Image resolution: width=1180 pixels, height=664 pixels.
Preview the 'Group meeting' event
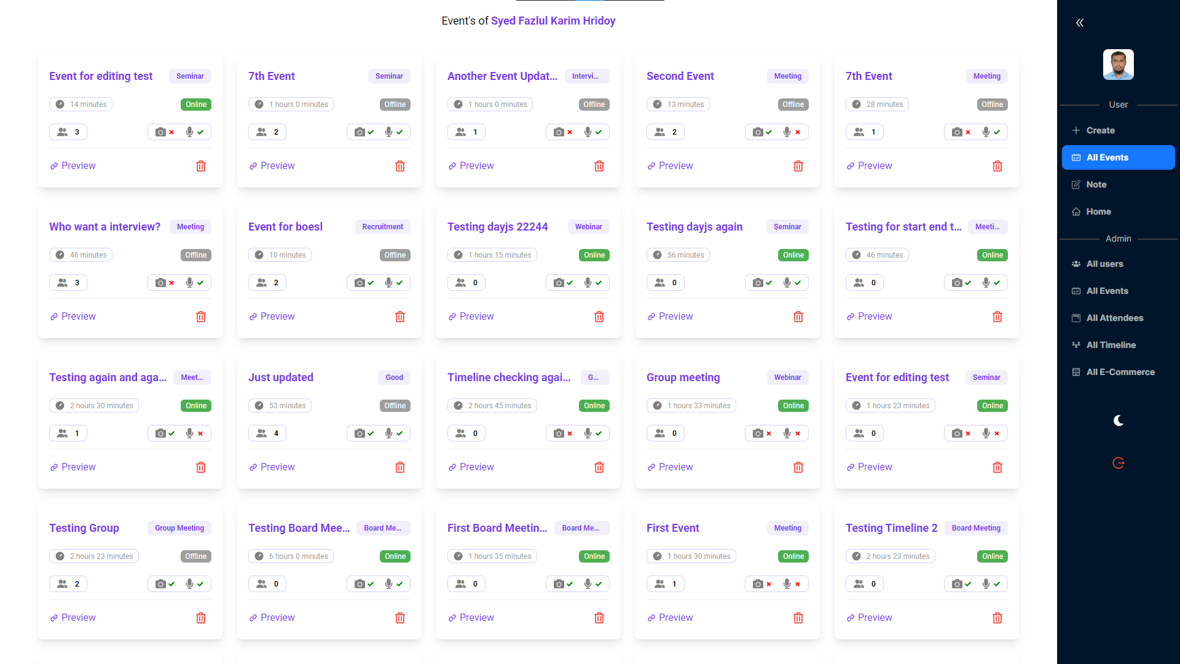click(x=670, y=467)
